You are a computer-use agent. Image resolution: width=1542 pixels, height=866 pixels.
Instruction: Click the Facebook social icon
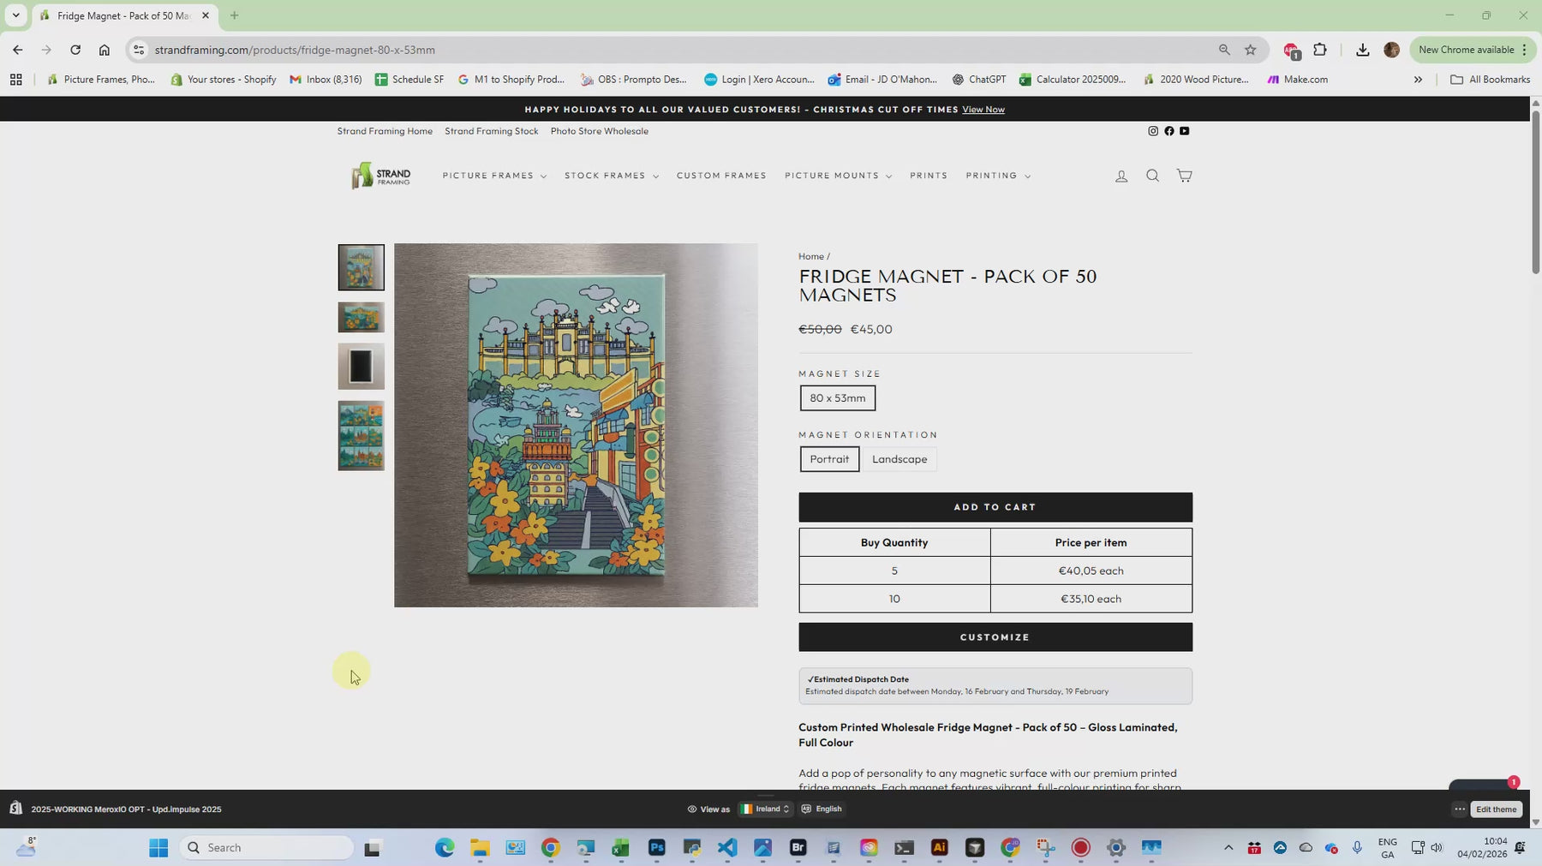(1168, 131)
